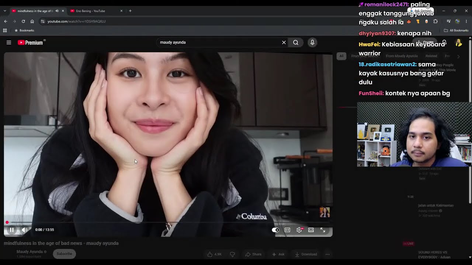Click the 0:00 / 13:55 time display
472x265 pixels.
click(45, 230)
